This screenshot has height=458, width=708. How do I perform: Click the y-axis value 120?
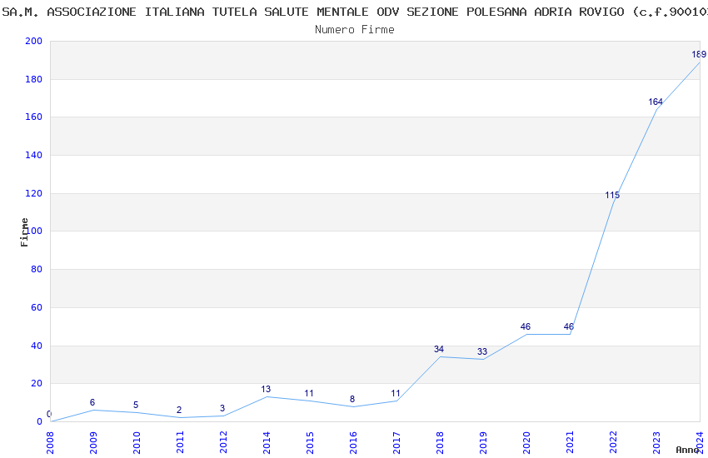click(x=34, y=193)
